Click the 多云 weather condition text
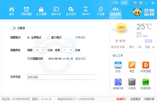Screen dimensions: 157x102 tap(139, 33)
